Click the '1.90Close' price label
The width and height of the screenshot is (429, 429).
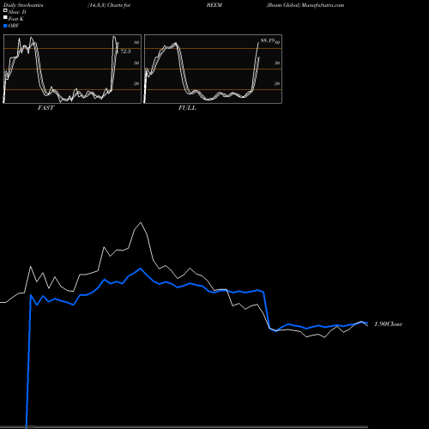pyautogui.click(x=388, y=324)
